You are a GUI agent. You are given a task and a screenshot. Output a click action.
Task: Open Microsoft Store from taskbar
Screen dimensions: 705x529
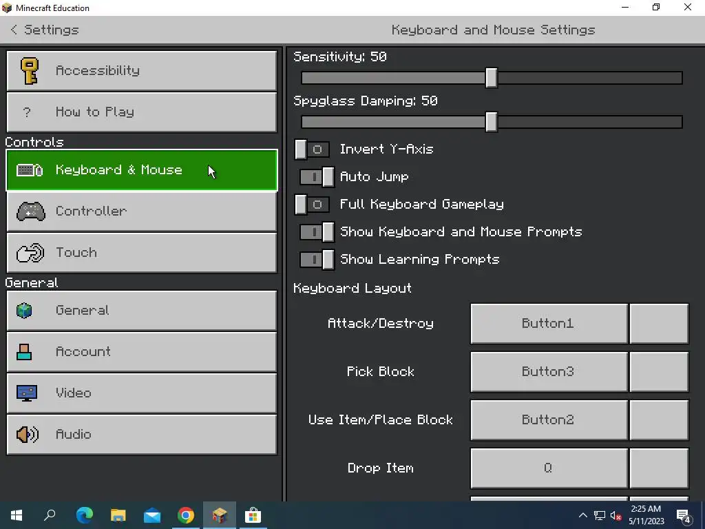point(253,515)
